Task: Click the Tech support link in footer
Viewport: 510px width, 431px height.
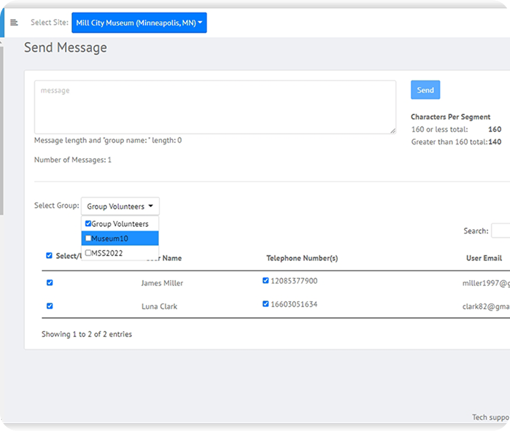Action: coord(490,417)
